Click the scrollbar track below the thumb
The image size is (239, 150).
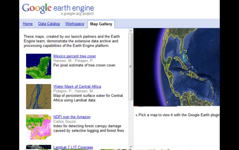pyautogui.click(x=131, y=124)
